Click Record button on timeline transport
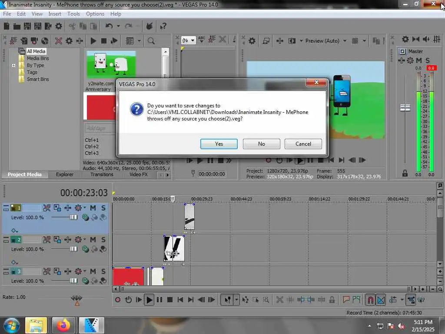Viewport: 445px width, 334px height. tap(118, 300)
